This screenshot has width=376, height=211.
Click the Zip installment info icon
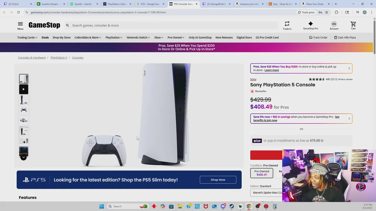[x=322, y=141]
